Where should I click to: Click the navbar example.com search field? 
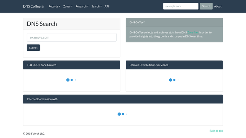(x=181, y=6)
